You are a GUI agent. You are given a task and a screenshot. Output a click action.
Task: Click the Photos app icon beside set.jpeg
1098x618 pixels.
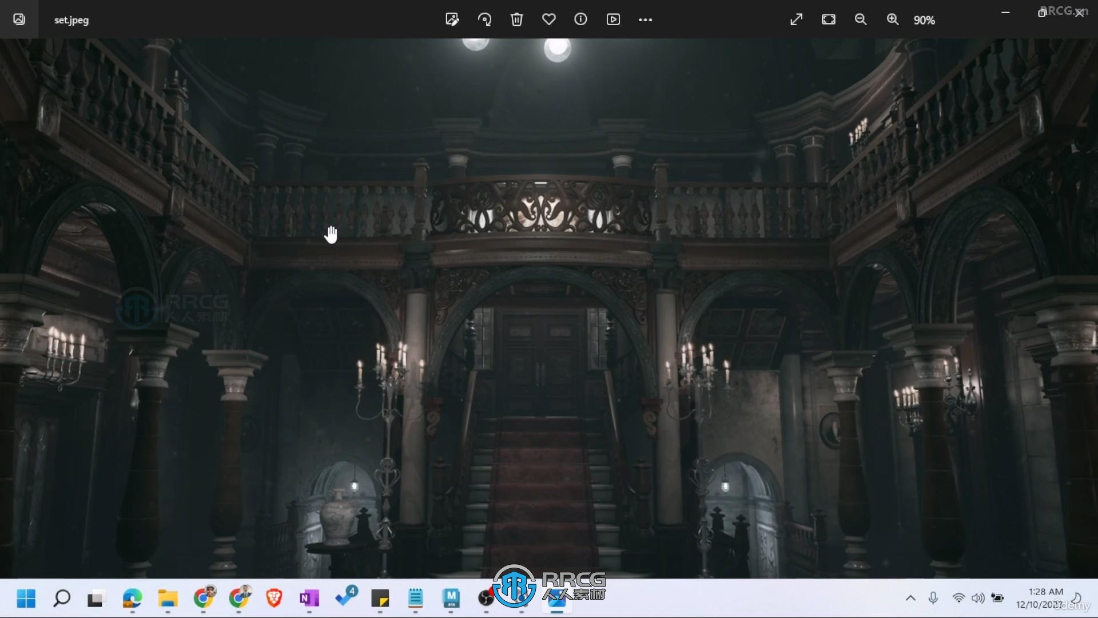pos(19,19)
